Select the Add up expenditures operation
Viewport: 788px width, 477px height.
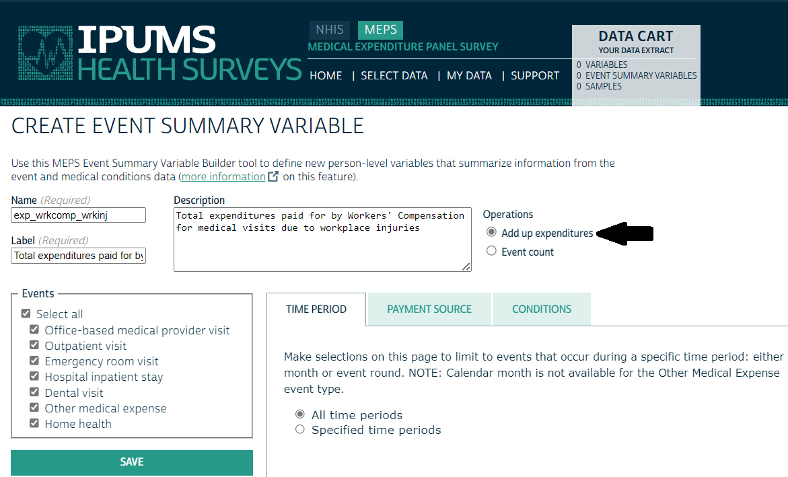pos(491,233)
